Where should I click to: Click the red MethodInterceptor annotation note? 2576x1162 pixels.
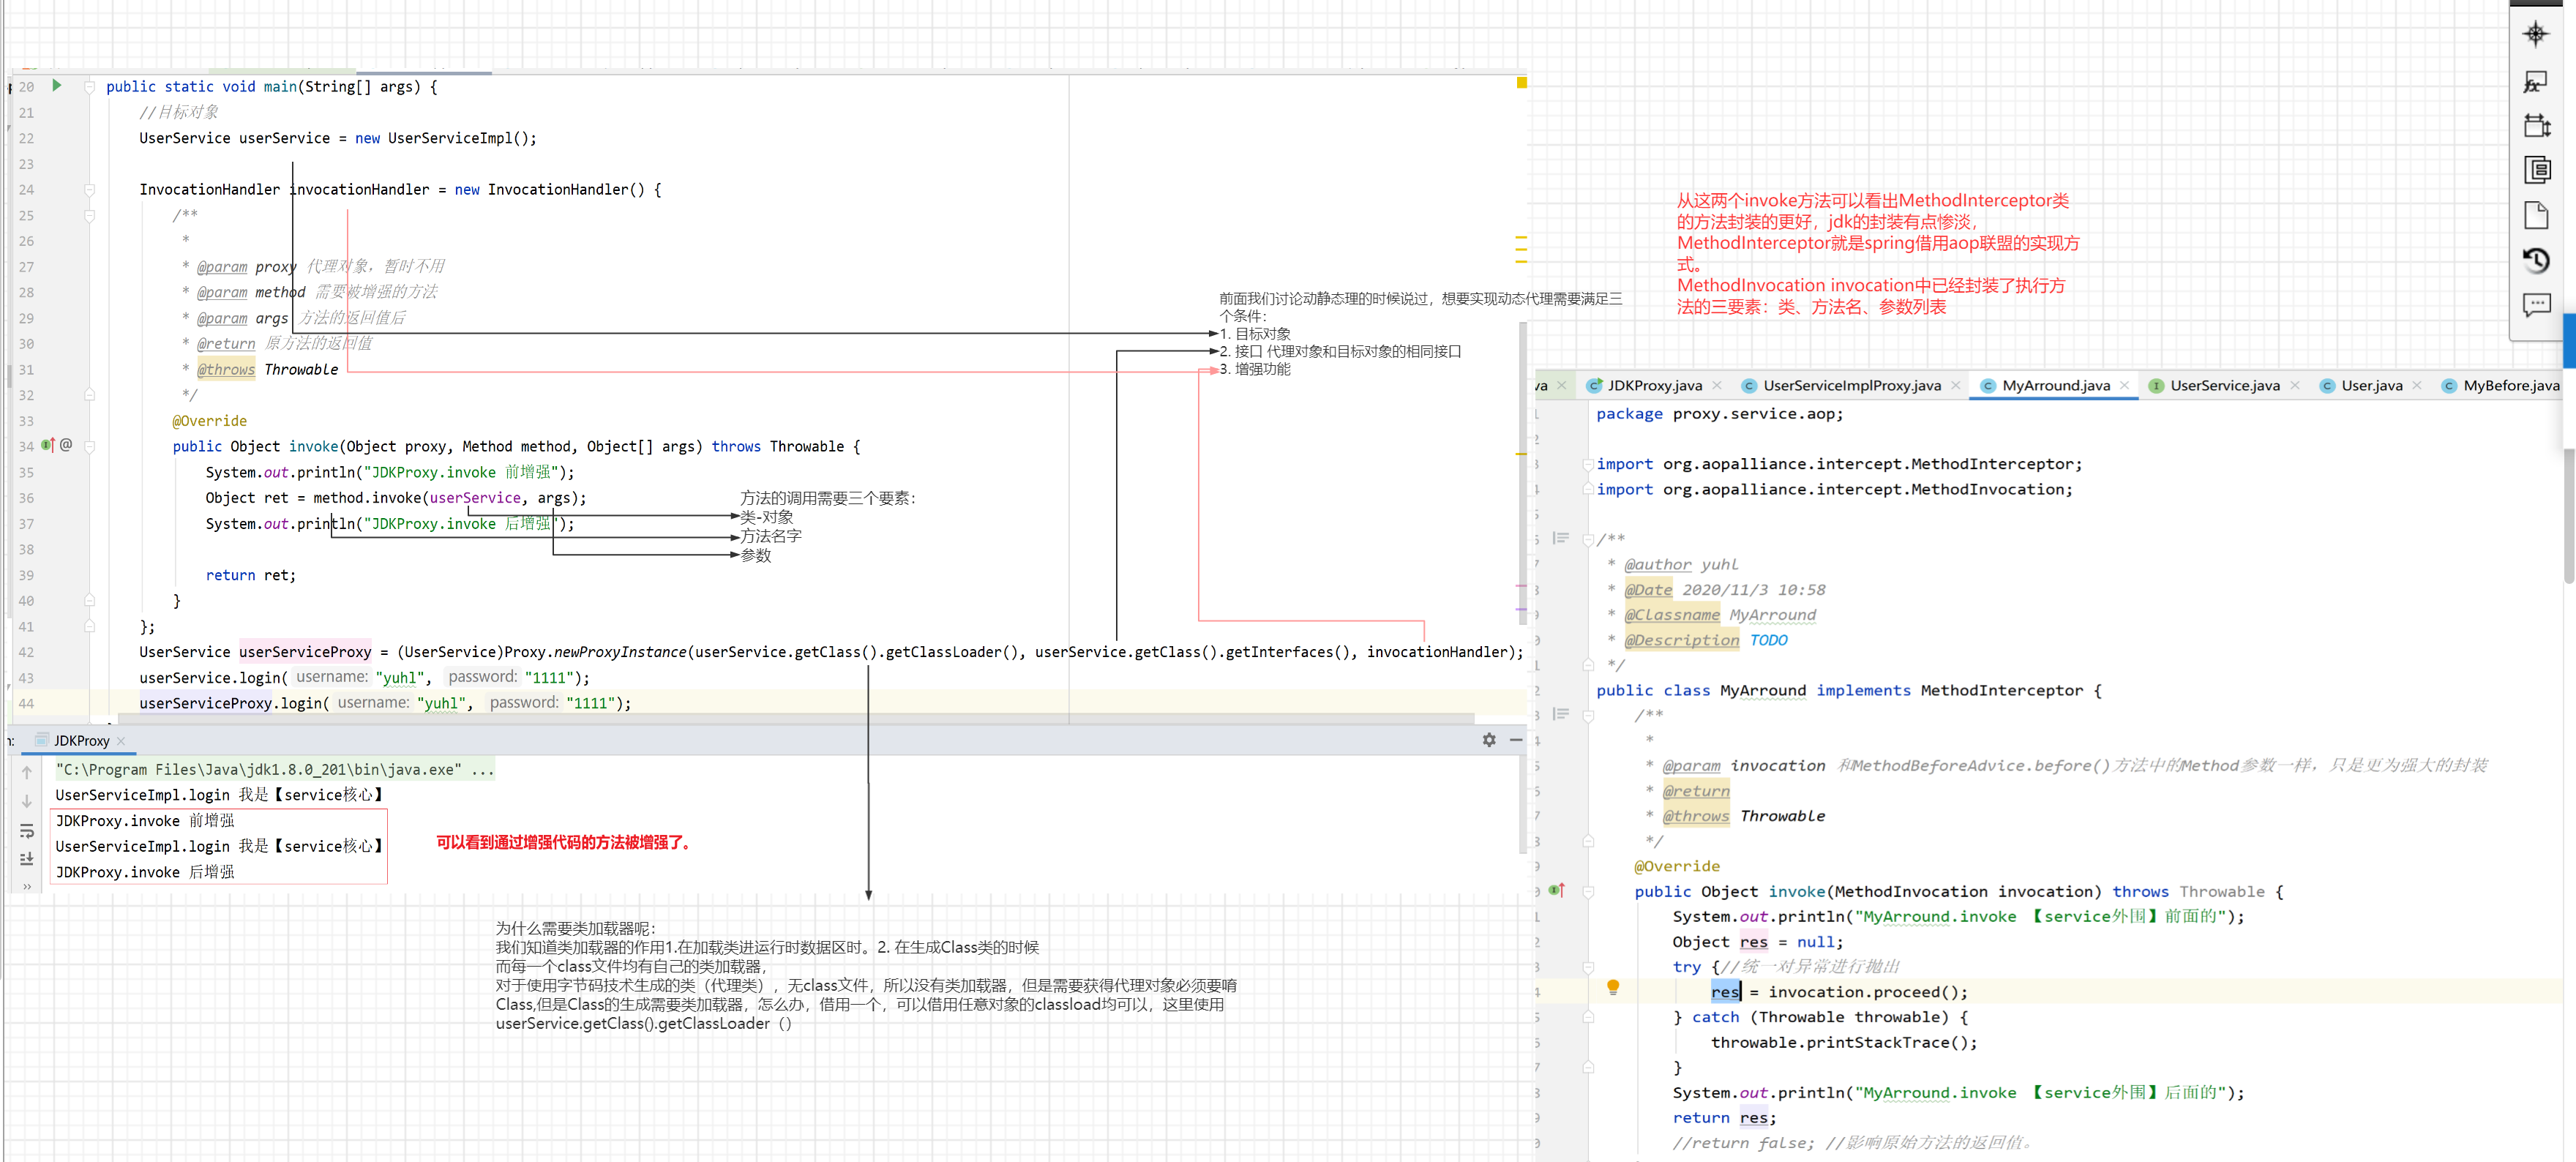coord(1878,254)
